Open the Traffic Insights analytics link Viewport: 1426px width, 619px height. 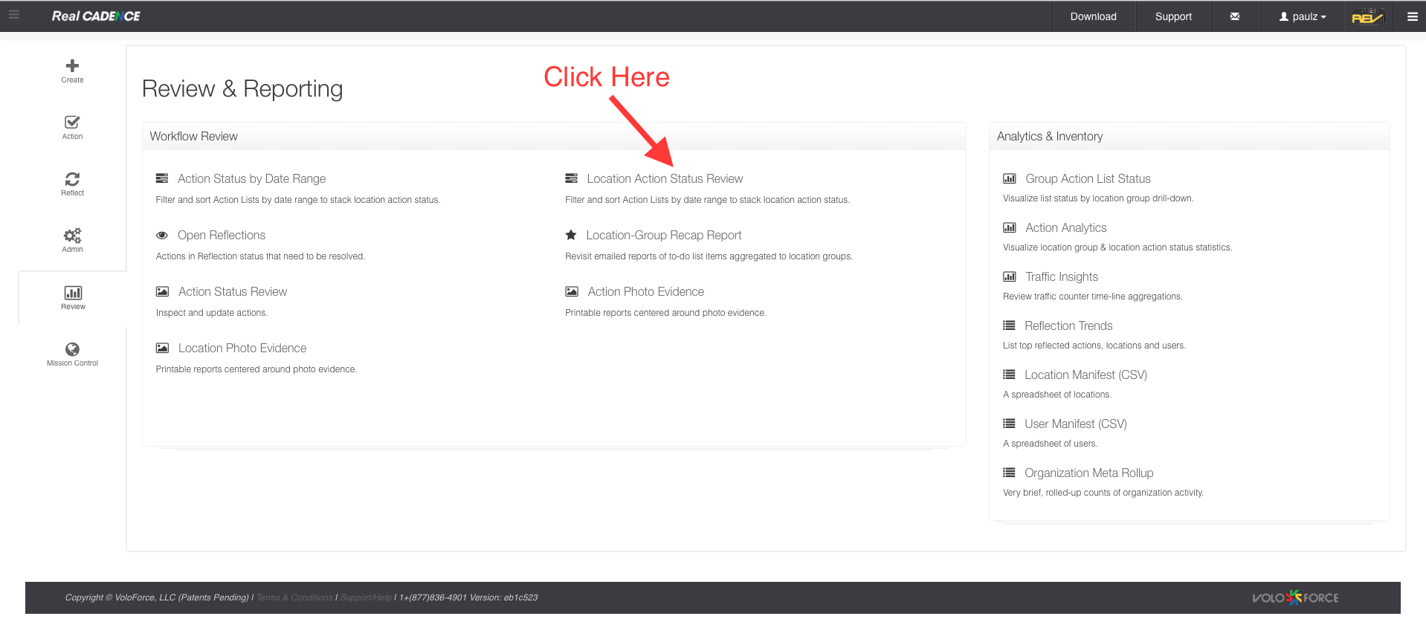(x=1061, y=277)
